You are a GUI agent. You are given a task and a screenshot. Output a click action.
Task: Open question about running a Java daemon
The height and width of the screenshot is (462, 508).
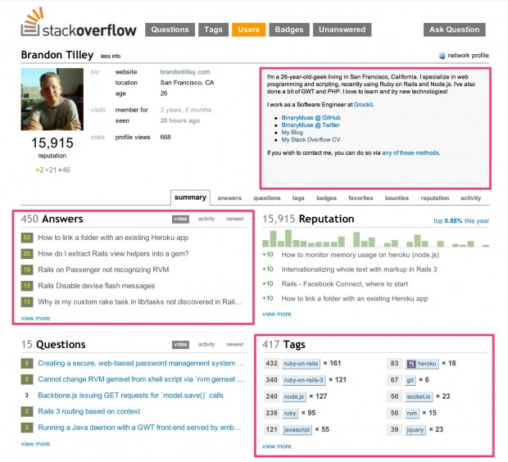pos(139,428)
